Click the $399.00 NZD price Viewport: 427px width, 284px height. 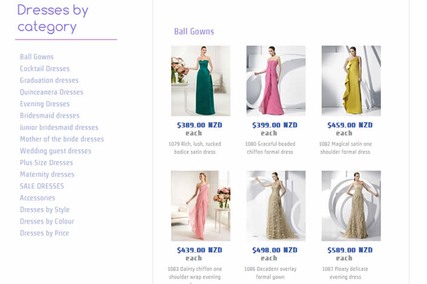(x=275, y=125)
